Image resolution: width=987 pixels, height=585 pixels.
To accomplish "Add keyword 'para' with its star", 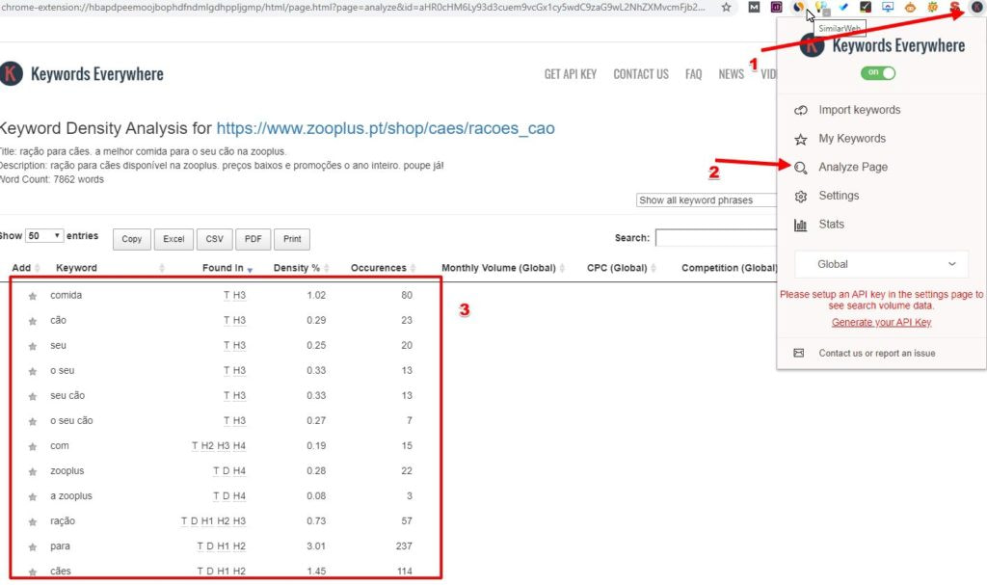I will coord(33,547).
